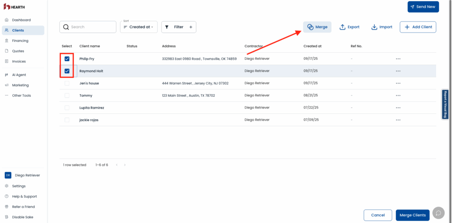Click the Cancel button
452x223 pixels.
377,215
